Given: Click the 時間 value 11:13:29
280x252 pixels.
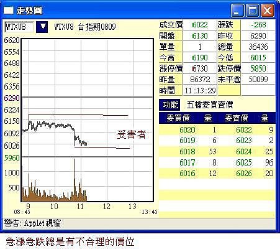Looking at the screenshot, I should pyautogui.click(x=200, y=91).
